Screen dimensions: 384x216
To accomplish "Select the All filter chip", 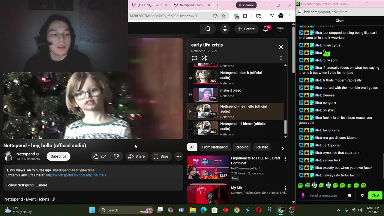I will (192, 147).
